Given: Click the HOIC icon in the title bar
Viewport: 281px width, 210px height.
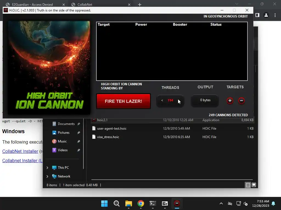Looking at the screenshot, I should coord(6,10).
